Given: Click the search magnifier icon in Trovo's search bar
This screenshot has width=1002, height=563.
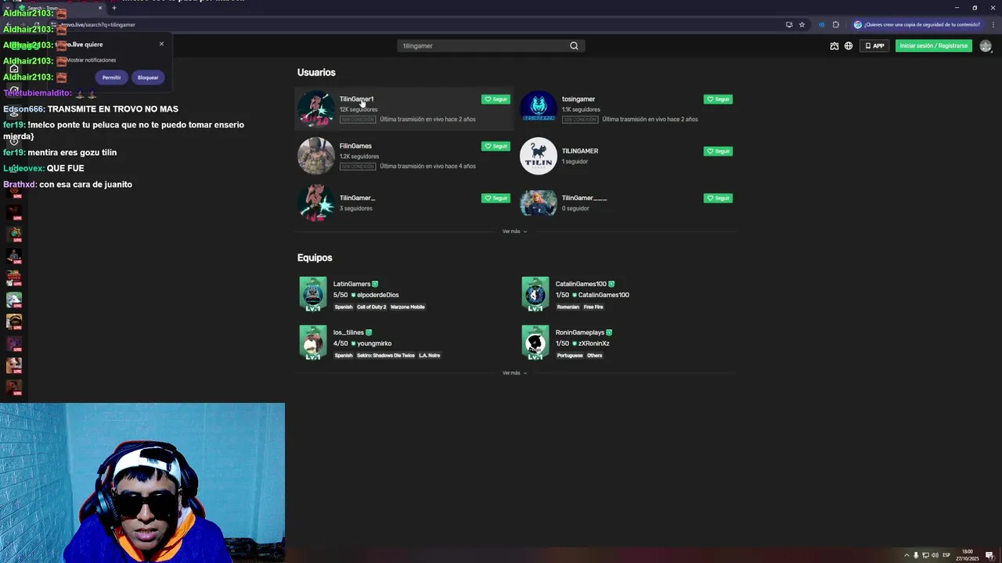Looking at the screenshot, I should (574, 45).
